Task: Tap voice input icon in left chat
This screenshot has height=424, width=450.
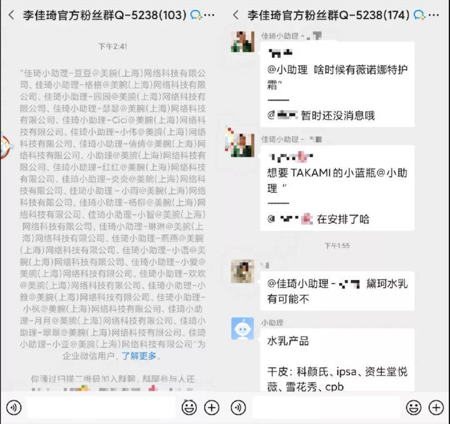Action: click(14, 407)
